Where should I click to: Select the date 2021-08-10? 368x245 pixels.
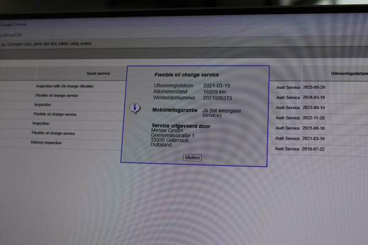point(313,128)
